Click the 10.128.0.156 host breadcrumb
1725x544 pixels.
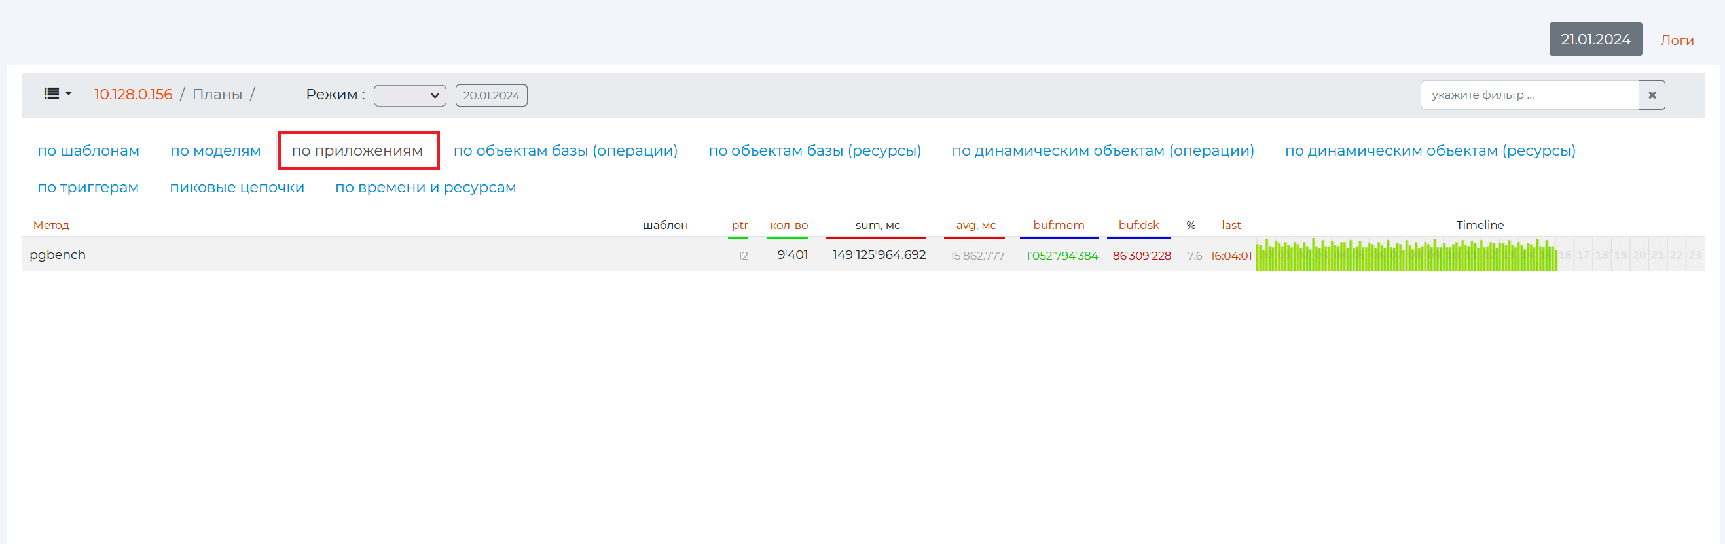click(x=134, y=94)
